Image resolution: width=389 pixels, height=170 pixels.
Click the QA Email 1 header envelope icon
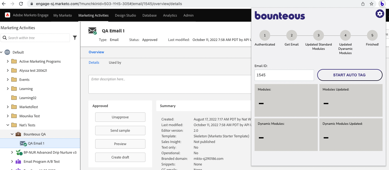pyautogui.click(x=92, y=31)
